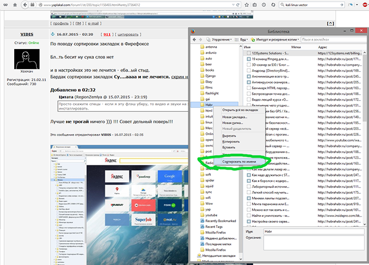The image size is (369, 265).
Task: Bookmark this page with the star icon
Action: click(x=247, y=5)
